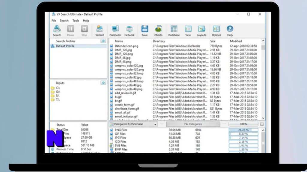Screen dimensions: 307x172
Task: Select the email_initiator.gif file row
Action: point(185,116)
